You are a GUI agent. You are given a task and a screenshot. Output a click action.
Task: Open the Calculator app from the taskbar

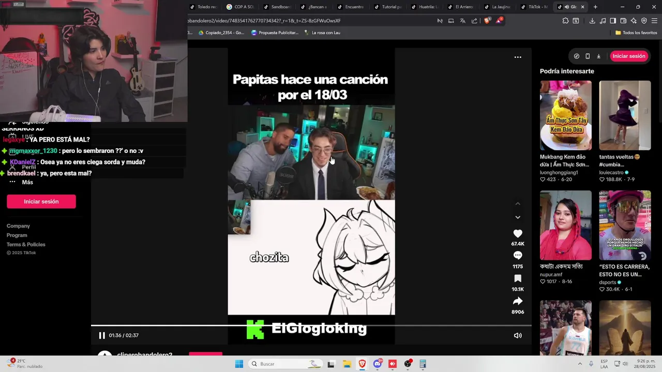(x=423, y=364)
